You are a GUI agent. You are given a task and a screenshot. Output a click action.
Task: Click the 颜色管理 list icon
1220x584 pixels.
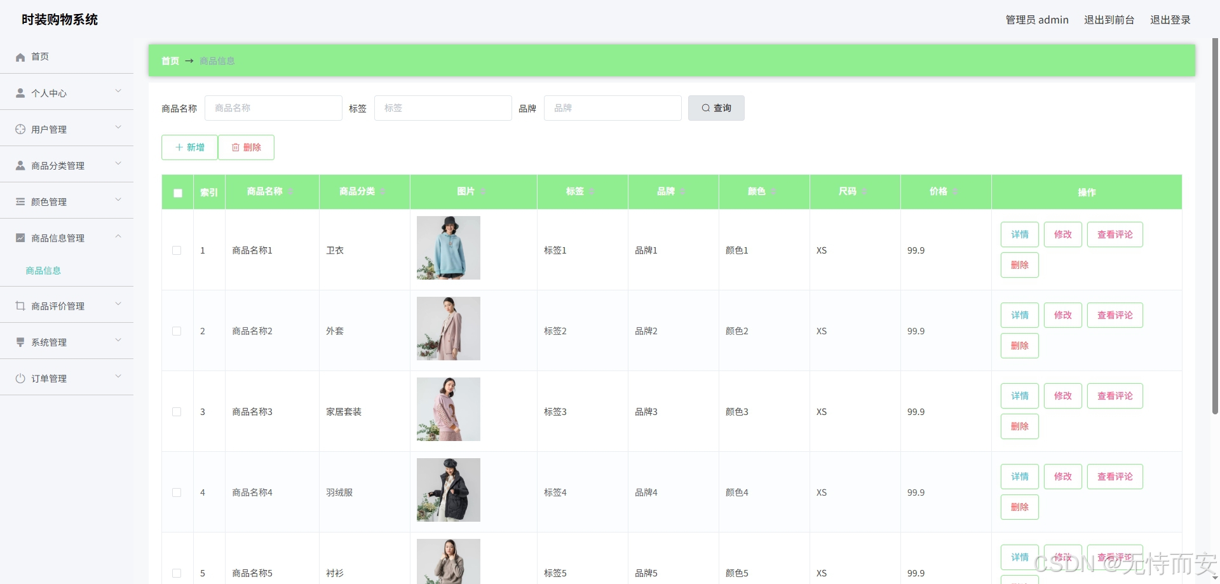20,201
